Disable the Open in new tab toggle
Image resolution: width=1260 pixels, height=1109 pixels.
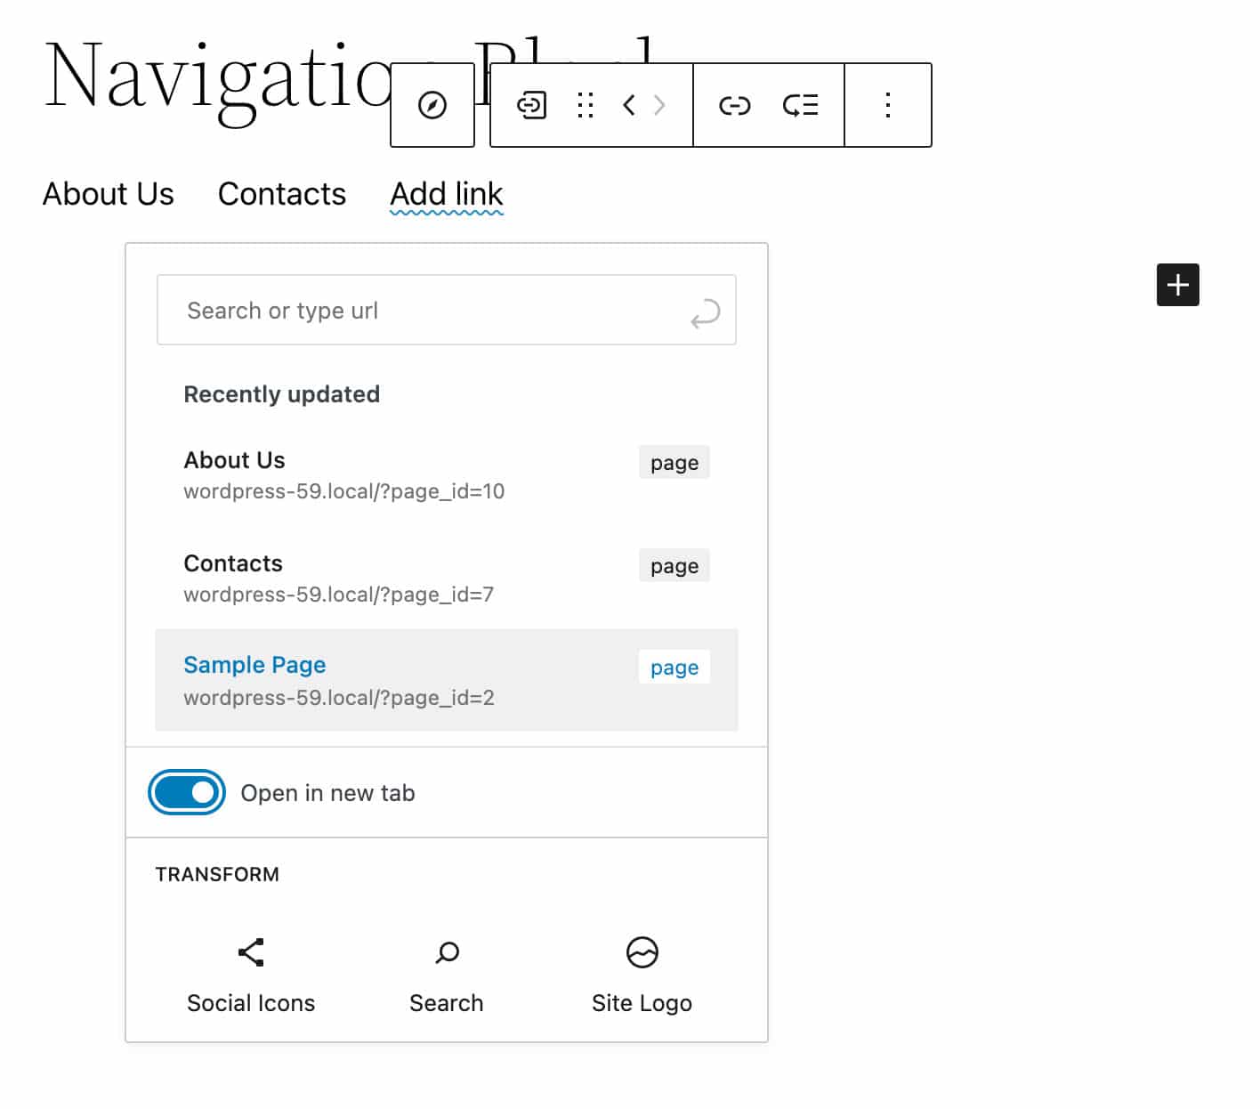pyautogui.click(x=186, y=792)
